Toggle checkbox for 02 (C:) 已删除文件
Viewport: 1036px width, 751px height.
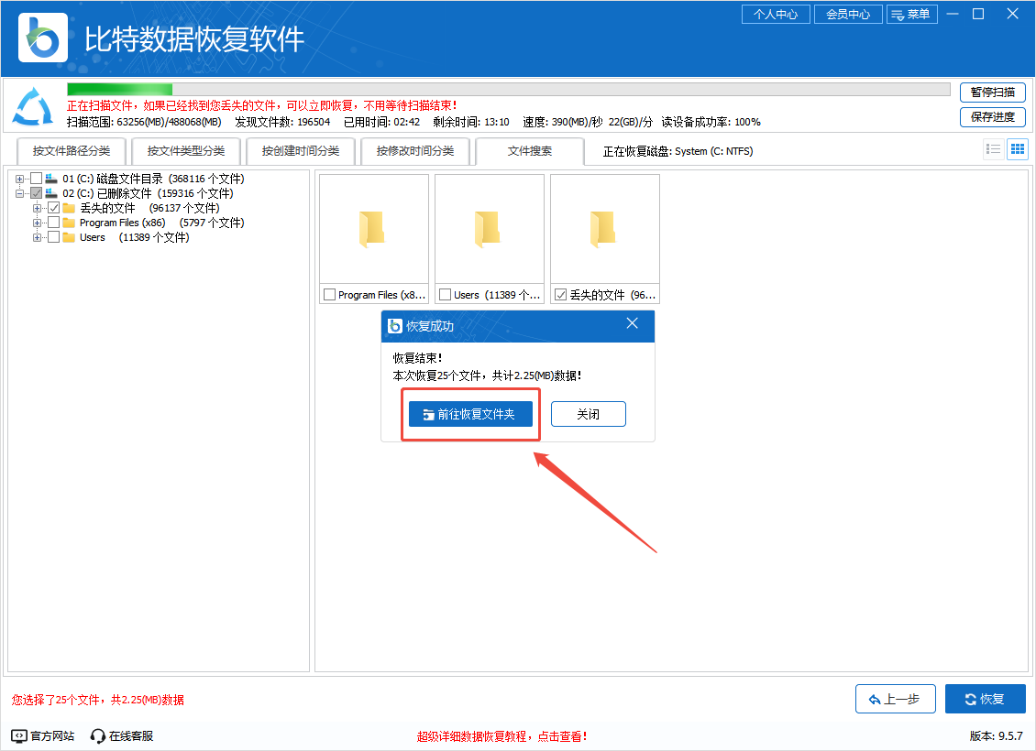tap(37, 193)
